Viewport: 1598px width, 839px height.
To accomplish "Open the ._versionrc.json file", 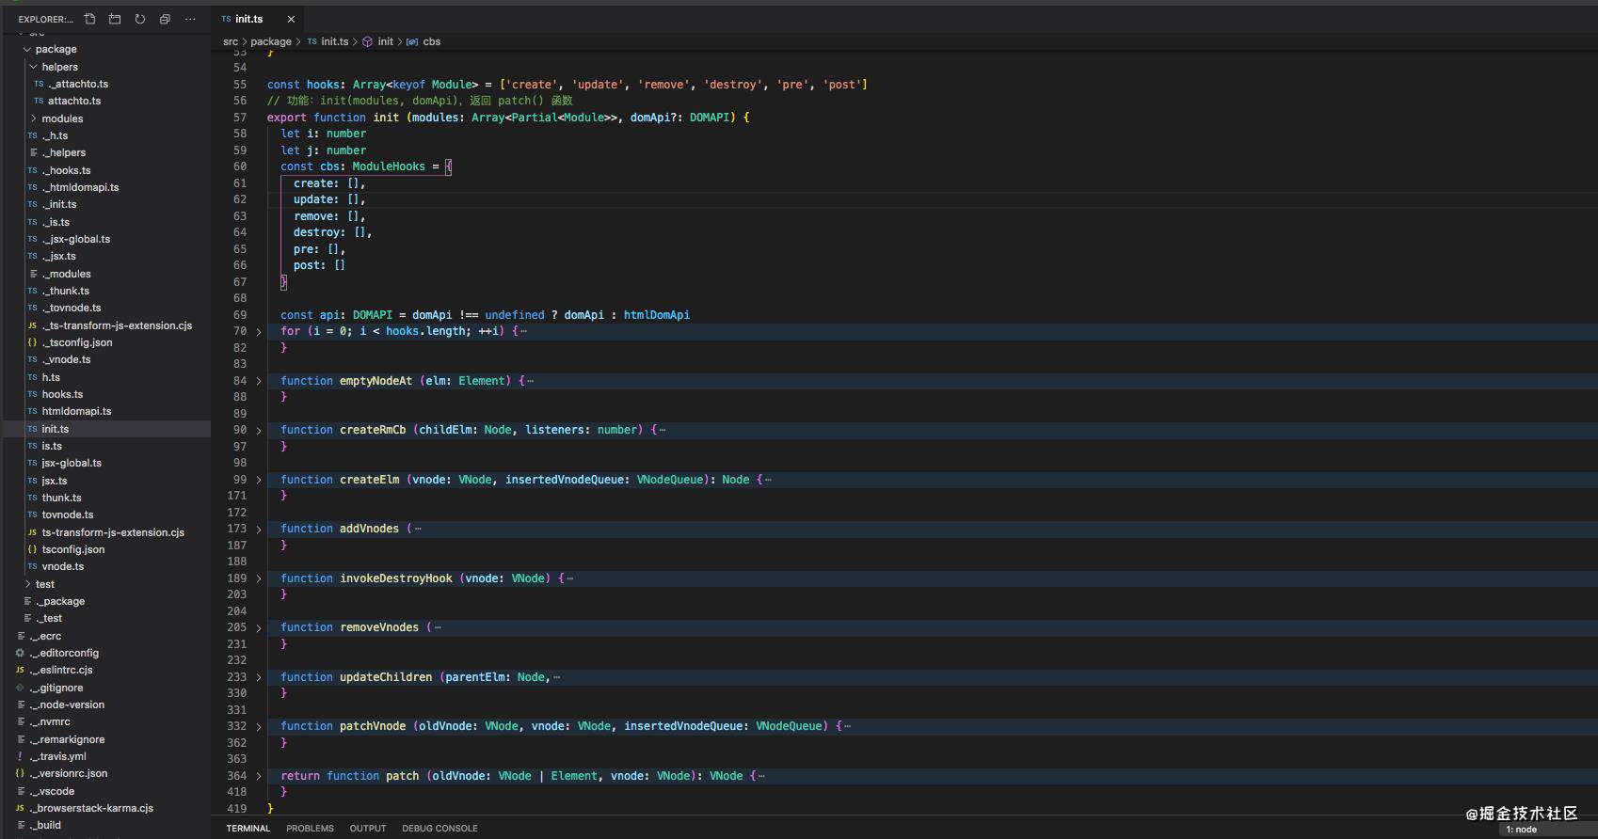I will click(x=69, y=773).
